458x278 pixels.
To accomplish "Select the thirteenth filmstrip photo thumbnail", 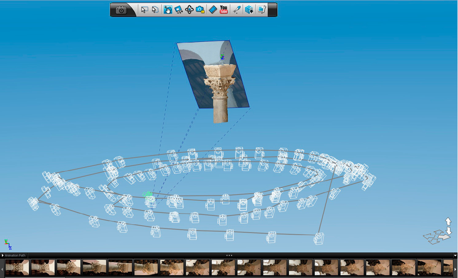I will click(327, 267).
